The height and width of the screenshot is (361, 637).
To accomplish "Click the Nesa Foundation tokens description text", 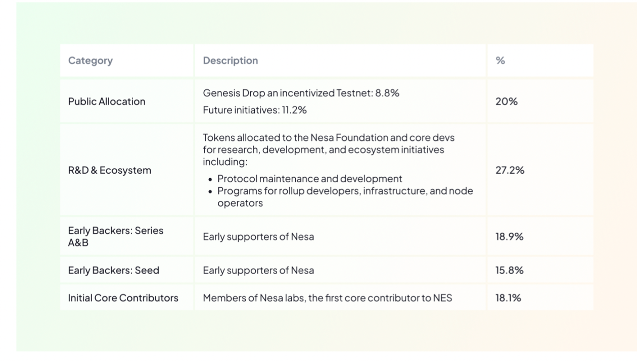I will (x=329, y=149).
